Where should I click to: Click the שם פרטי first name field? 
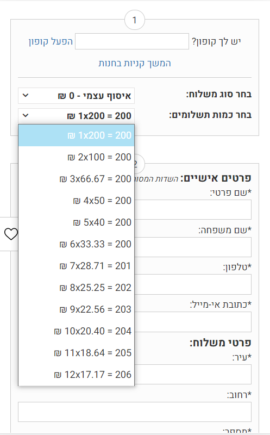coord(193,209)
